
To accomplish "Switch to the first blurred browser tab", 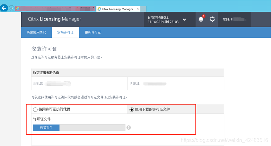I will (x=55, y=9).
